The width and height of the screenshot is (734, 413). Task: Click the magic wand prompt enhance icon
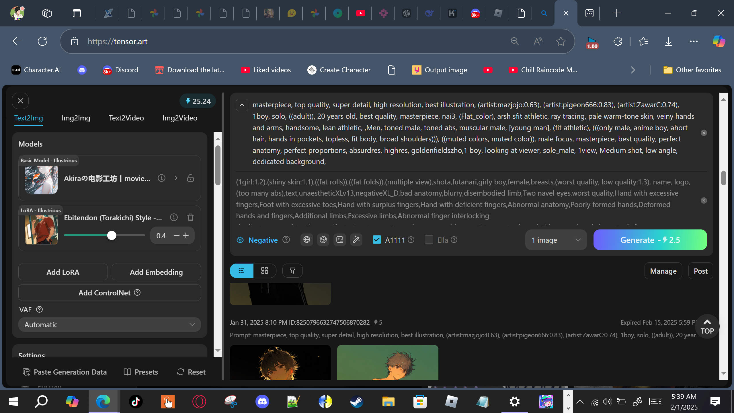pyautogui.click(x=356, y=240)
